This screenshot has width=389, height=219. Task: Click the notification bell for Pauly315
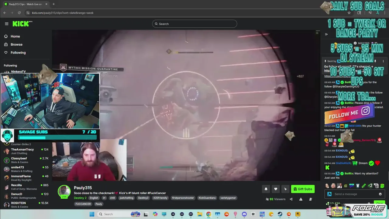pos(266,189)
